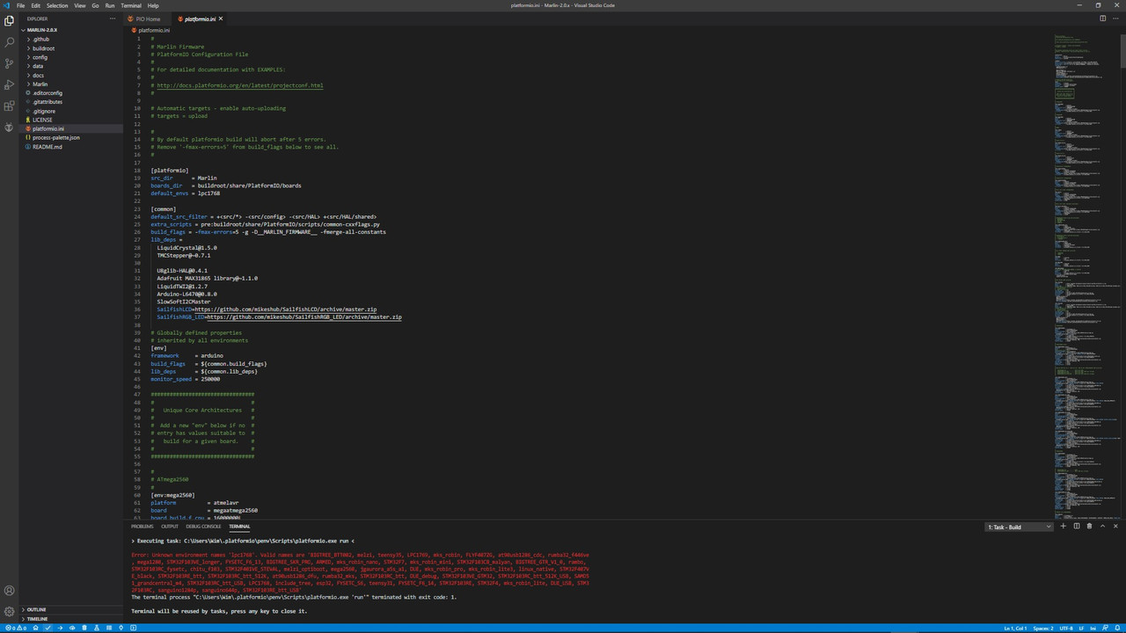Click the notifications bell in status bar

(1117, 628)
